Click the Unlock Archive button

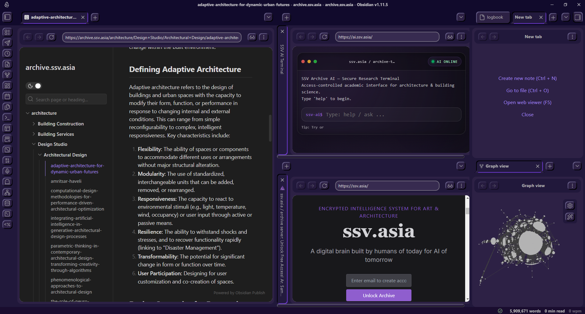pyautogui.click(x=379, y=295)
